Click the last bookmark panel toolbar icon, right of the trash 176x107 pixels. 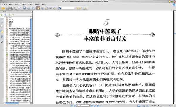tap(13, 15)
